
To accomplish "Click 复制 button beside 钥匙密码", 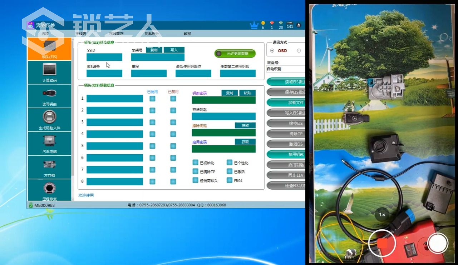I will pyautogui.click(x=230, y=93).
